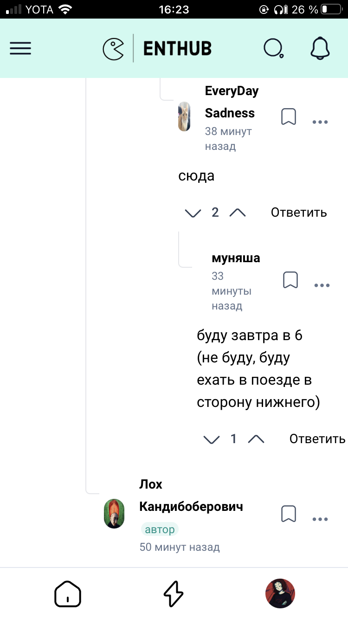Bookmark EveryDay Sadness's comment
This screenshot has height=619, width=348.
click(289, 117)
